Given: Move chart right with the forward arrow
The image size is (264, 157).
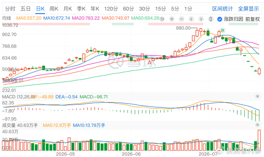Looking at the screenshot, I should pyautogui.click(x=201, y=19).
